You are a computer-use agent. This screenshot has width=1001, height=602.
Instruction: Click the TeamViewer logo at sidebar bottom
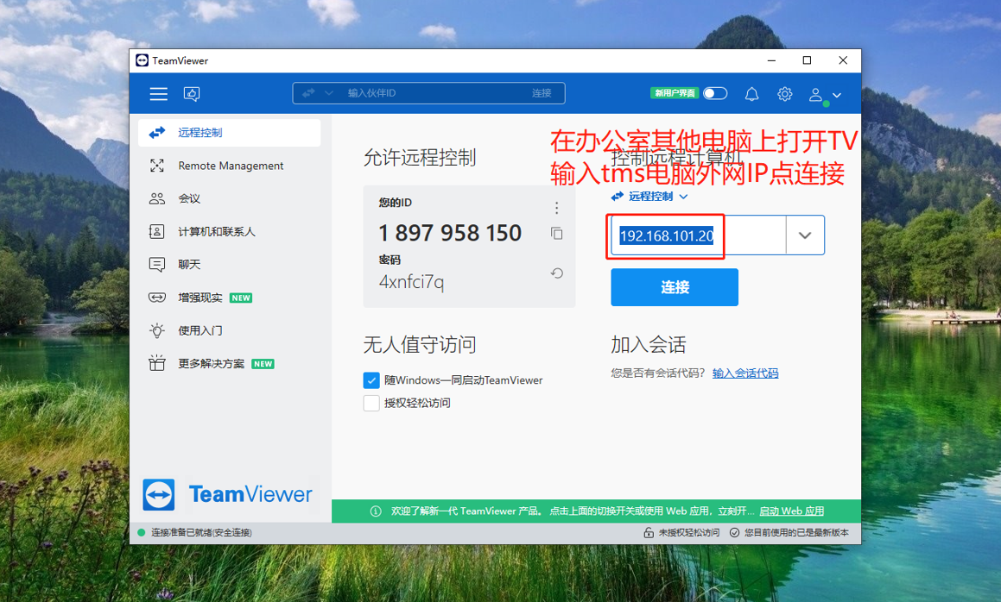click(228, 494)
